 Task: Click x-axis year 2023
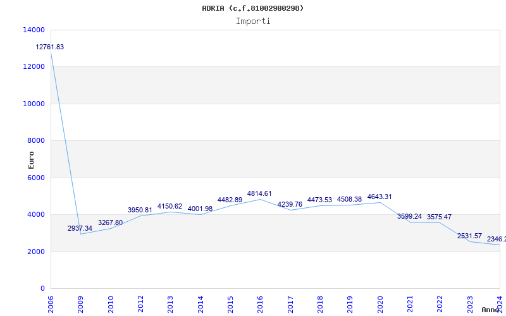pos(470,305)
